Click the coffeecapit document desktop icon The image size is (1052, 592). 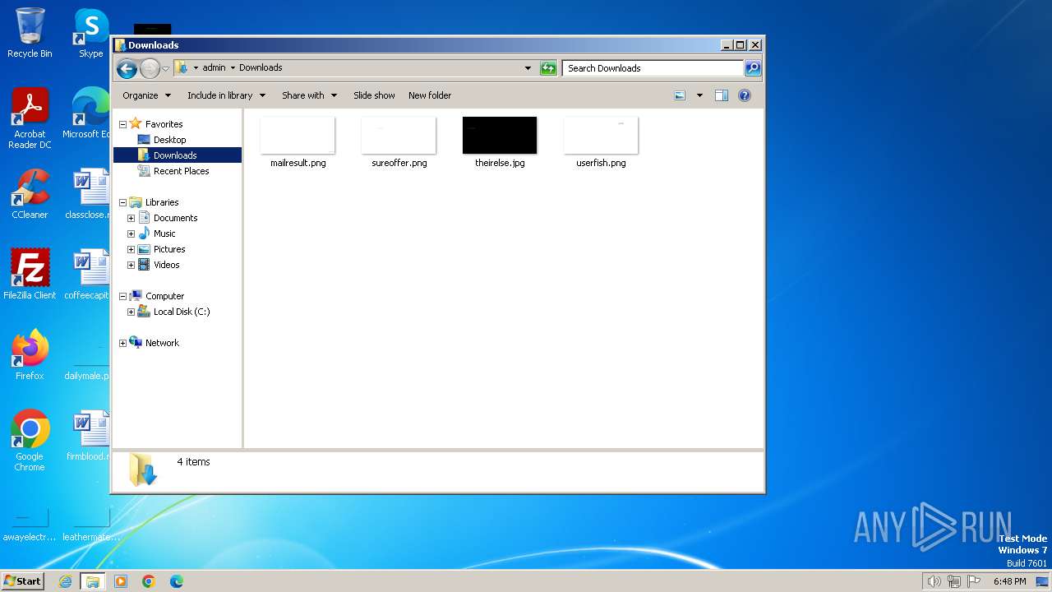click(89, 274)
